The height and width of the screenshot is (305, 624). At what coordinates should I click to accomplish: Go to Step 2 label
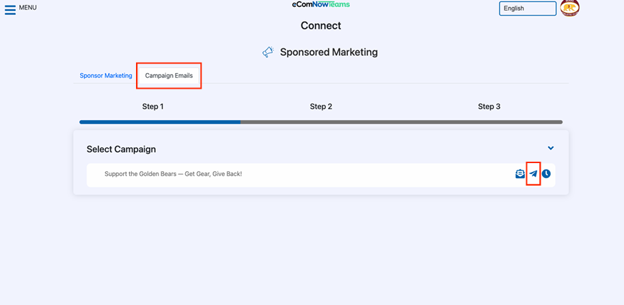coord(321,106)
